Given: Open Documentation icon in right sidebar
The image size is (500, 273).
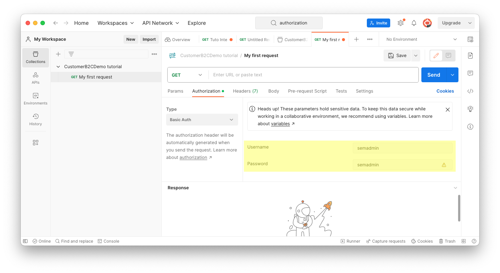Looking at the screenshot, I should click(470, 56).
